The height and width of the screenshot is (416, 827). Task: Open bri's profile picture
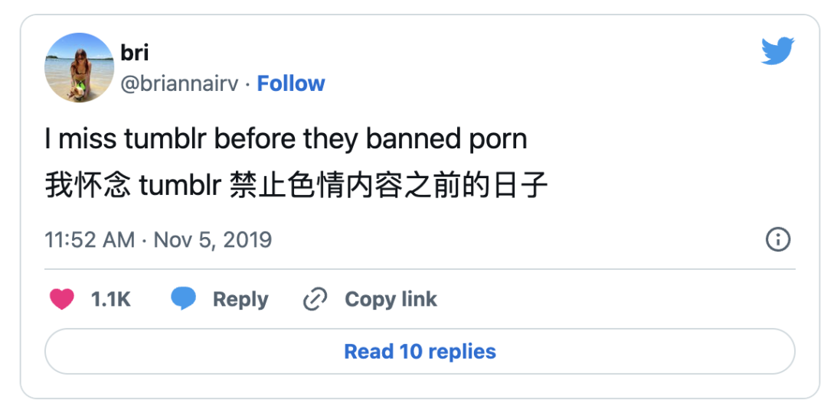tap(79, 67)
